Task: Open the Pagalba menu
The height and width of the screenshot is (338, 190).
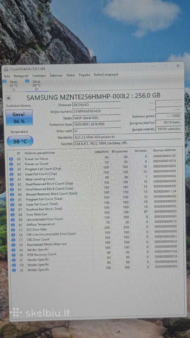Action: 84,75
